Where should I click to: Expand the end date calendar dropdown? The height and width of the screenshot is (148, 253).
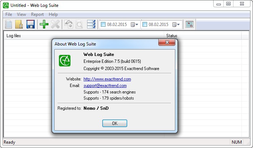click(176, 25)
